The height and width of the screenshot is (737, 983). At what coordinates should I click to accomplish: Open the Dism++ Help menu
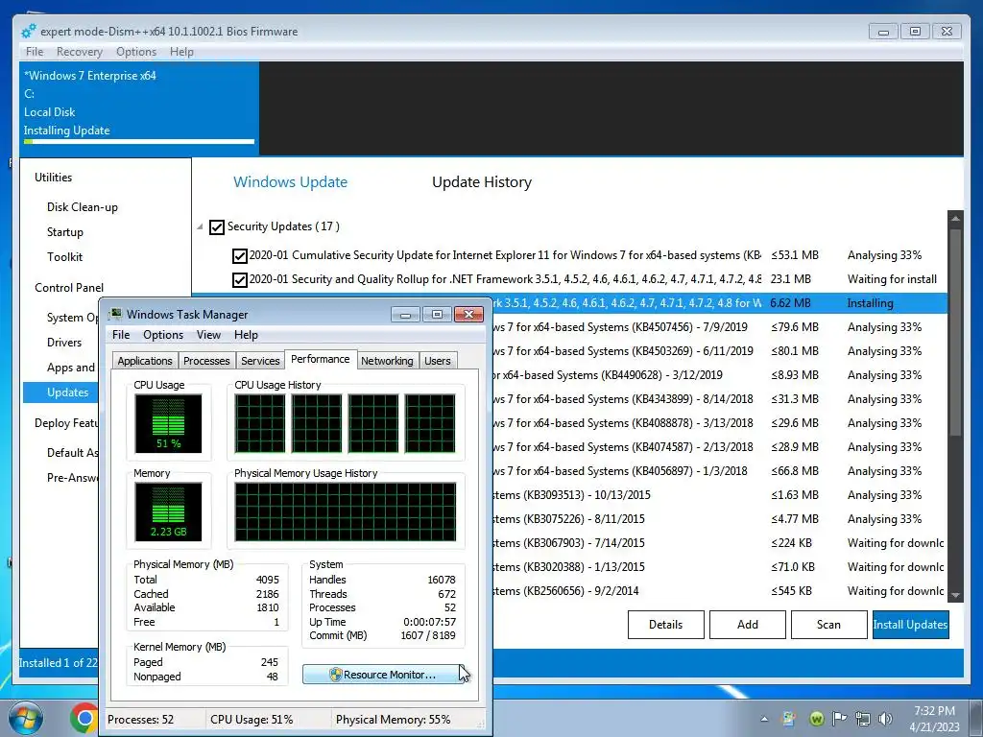[x=181, y=52]
